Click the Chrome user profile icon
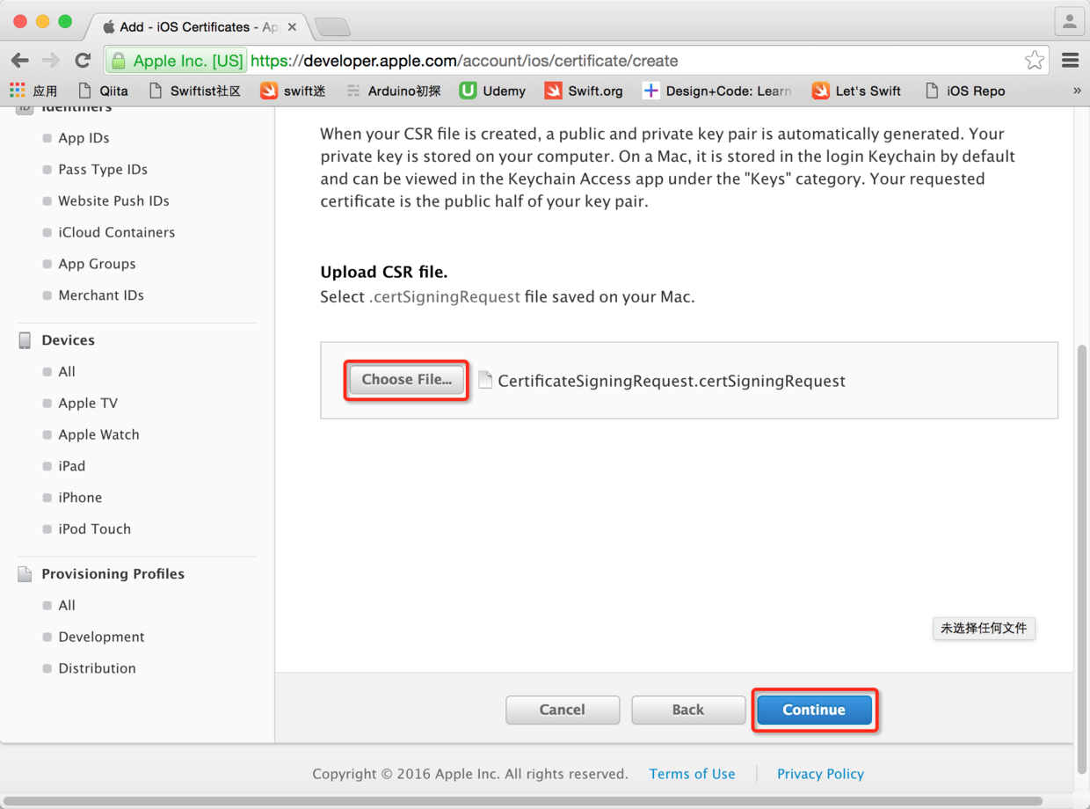The image size is (1090, 809). pyautogui.click(x=1069, y=23)
